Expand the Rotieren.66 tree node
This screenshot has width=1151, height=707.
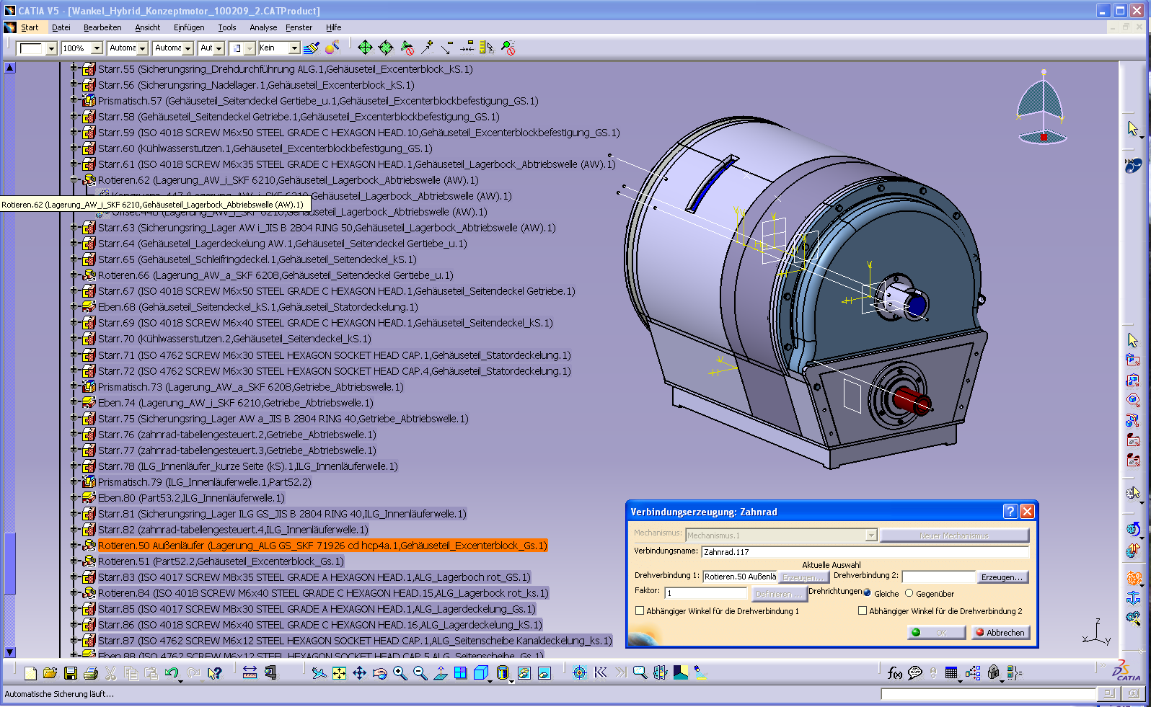click(74, 275)
